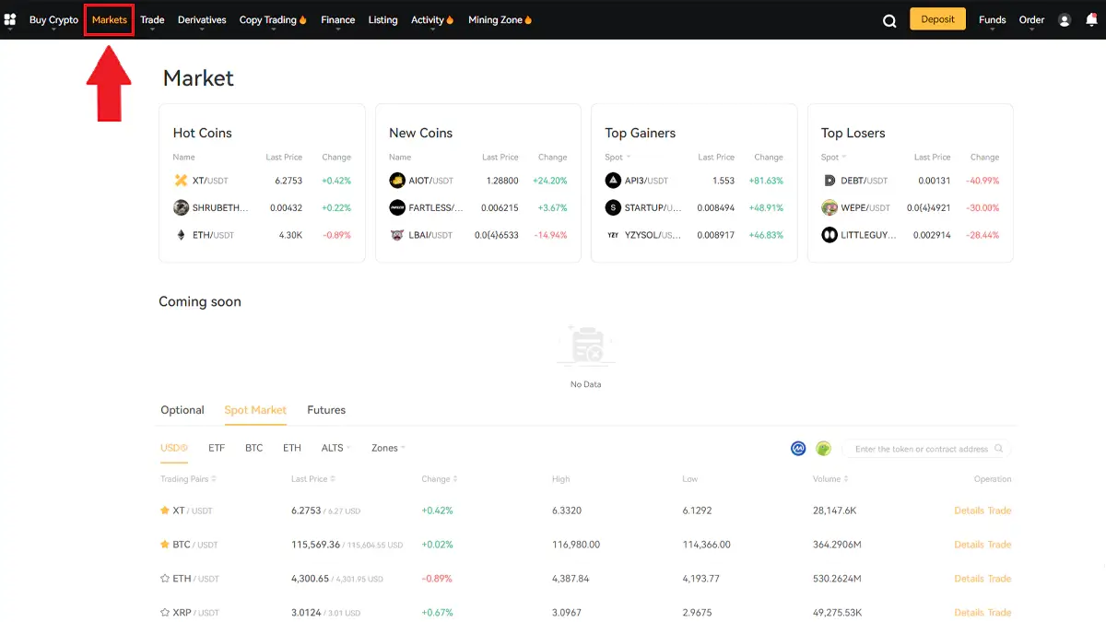
Task: Click the search magnifier in top bar
Action: pyautogui.click(x=889, y=20)
